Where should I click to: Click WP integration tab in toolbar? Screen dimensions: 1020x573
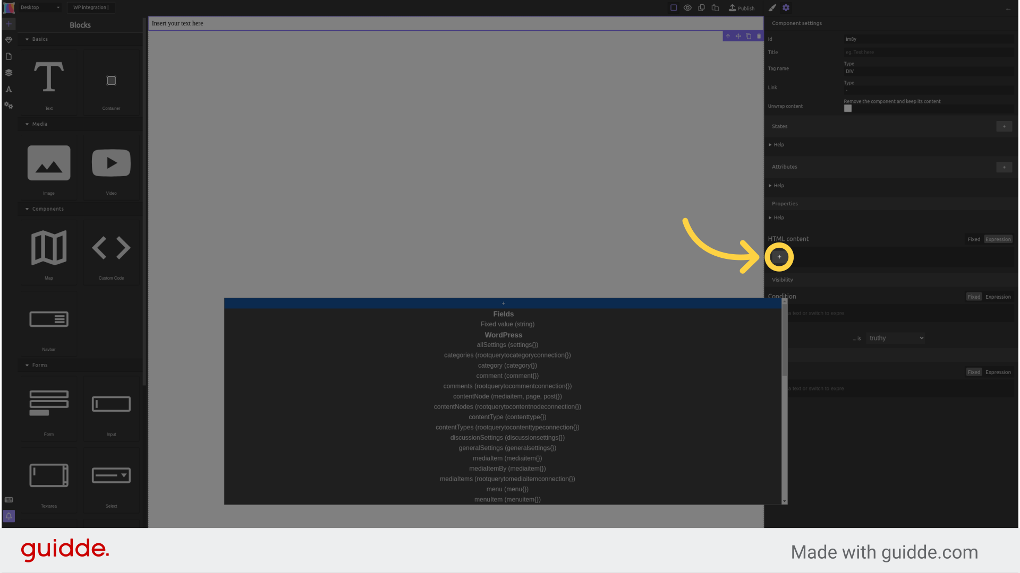tap(90, 8)
